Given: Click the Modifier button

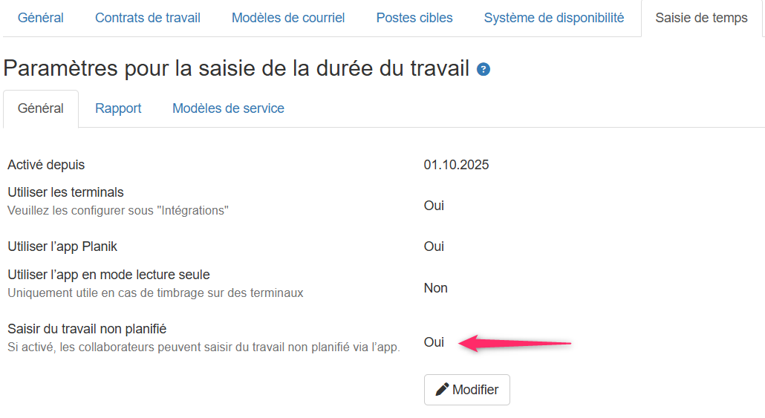Looking at the screenshot, I should (467, 390).
